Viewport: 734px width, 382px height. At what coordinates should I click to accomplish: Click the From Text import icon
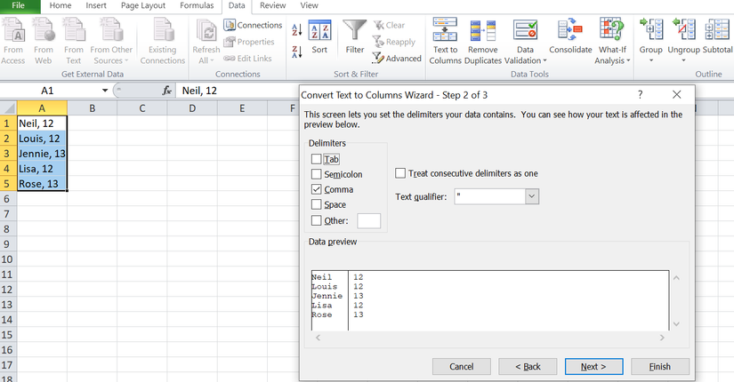click(x=74, y=30)
